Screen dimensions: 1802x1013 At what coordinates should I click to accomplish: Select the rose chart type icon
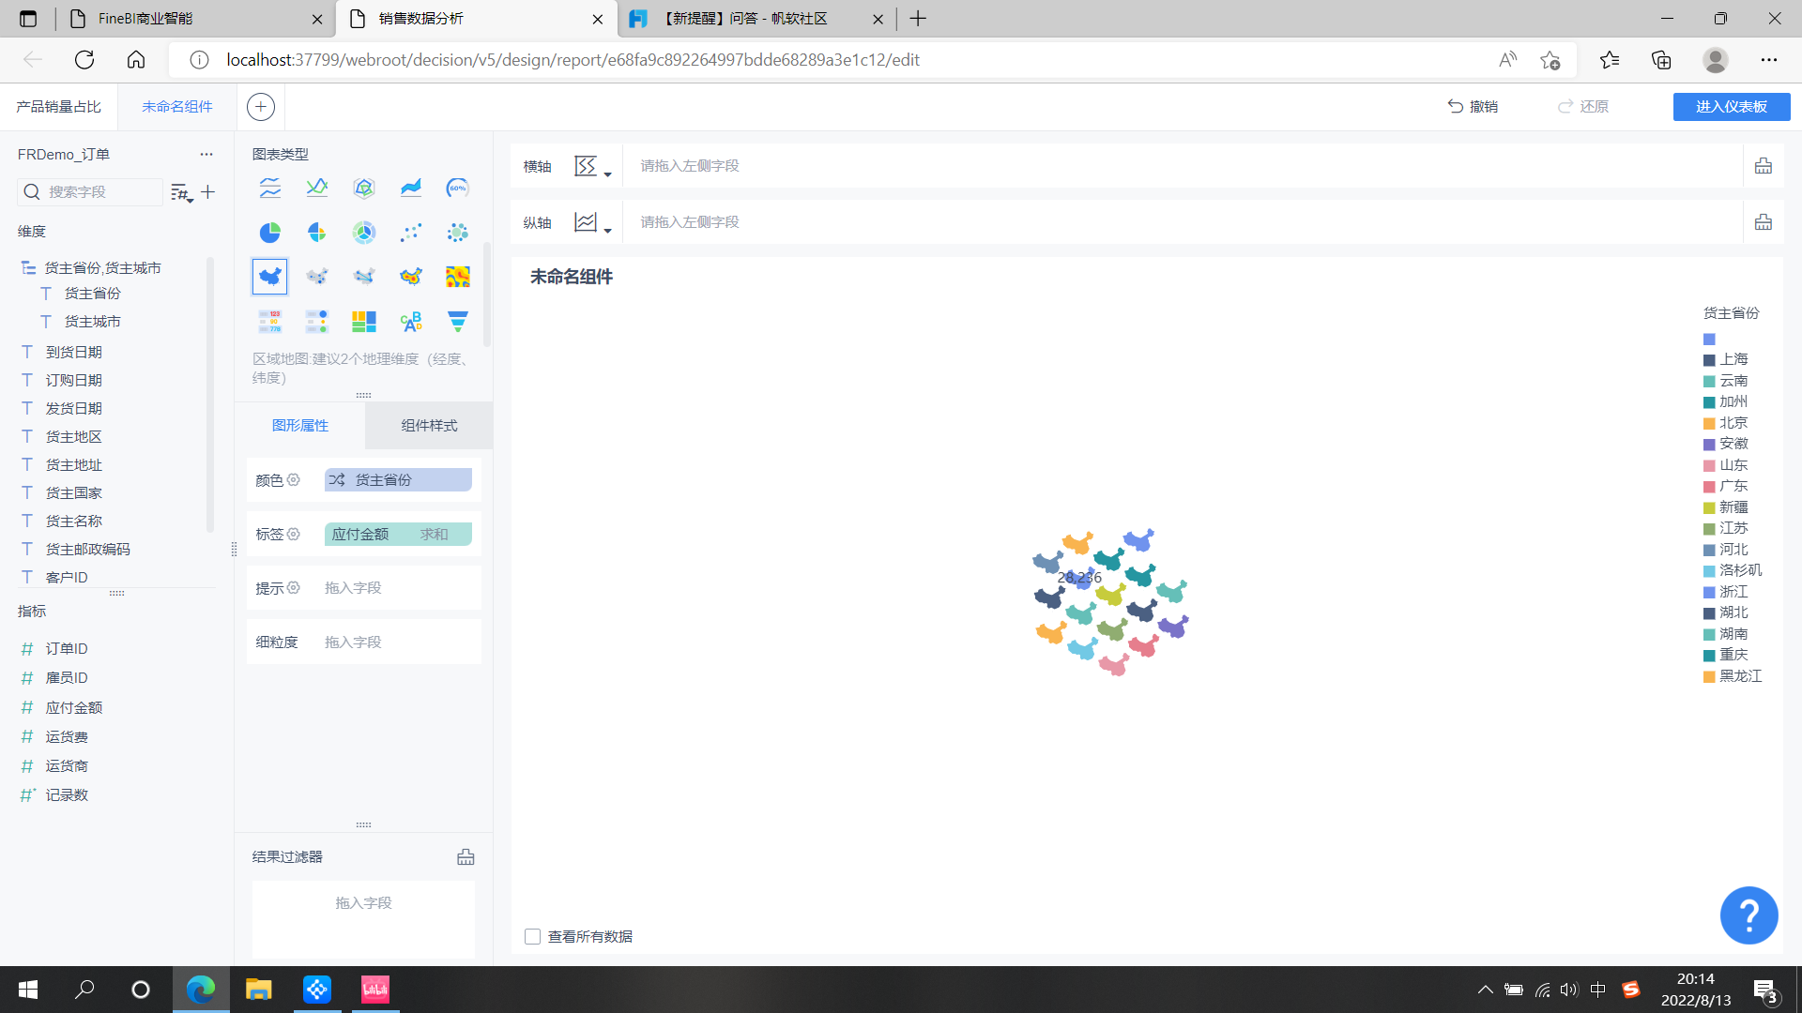(x=317, y=232)
